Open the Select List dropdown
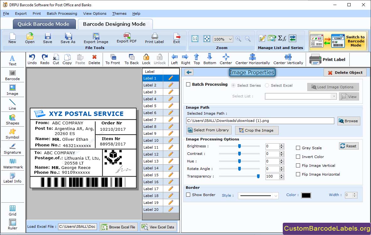 point(334,96)
